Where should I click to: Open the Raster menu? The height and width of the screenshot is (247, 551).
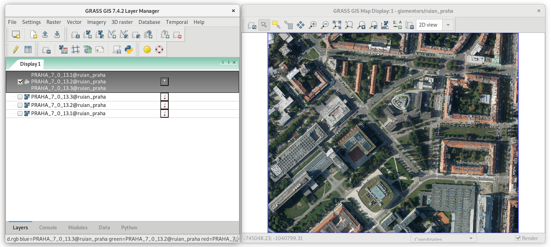pyautogui.click(x=54, y=22)
